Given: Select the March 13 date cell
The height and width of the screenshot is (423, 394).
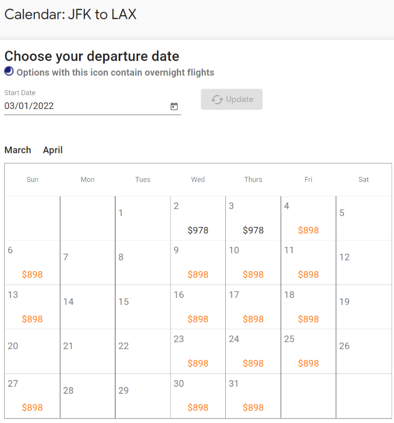Looking at the screenshot, I should click(x=33, y=307).
